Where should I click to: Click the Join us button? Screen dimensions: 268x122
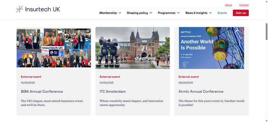(241, 13)
